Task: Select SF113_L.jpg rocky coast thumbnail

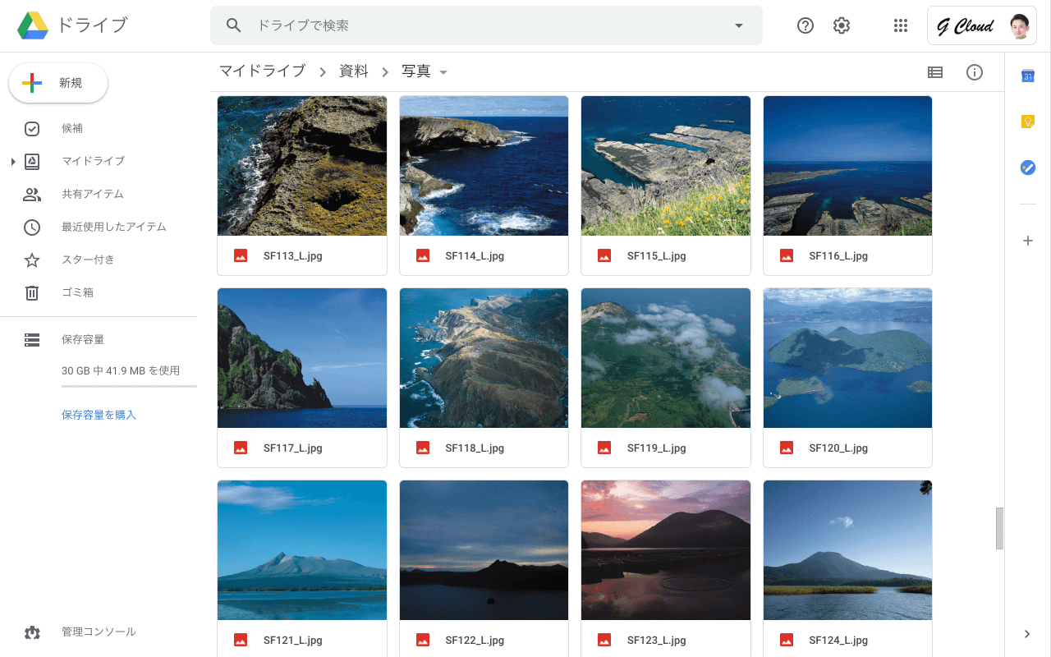Action: click(x=302, y=166)
